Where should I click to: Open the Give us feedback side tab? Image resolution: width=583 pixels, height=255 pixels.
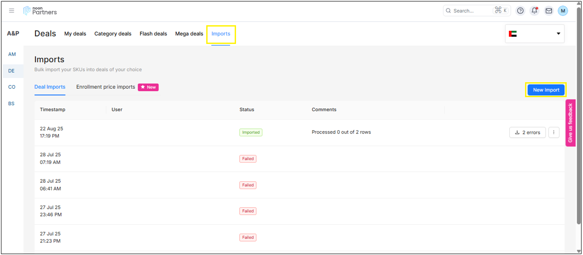pos(570,123)
